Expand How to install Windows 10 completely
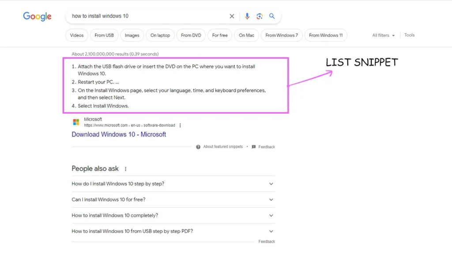The height and width of the screenshot is (254, 452). (173, 215)
